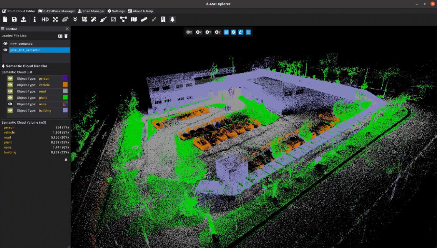Set view along X axis
The image size is (437, 248).
point(199,32)
